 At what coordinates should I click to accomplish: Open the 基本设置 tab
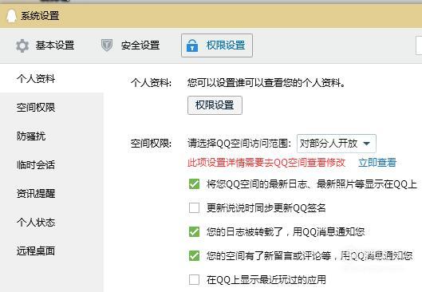[45, 45]
